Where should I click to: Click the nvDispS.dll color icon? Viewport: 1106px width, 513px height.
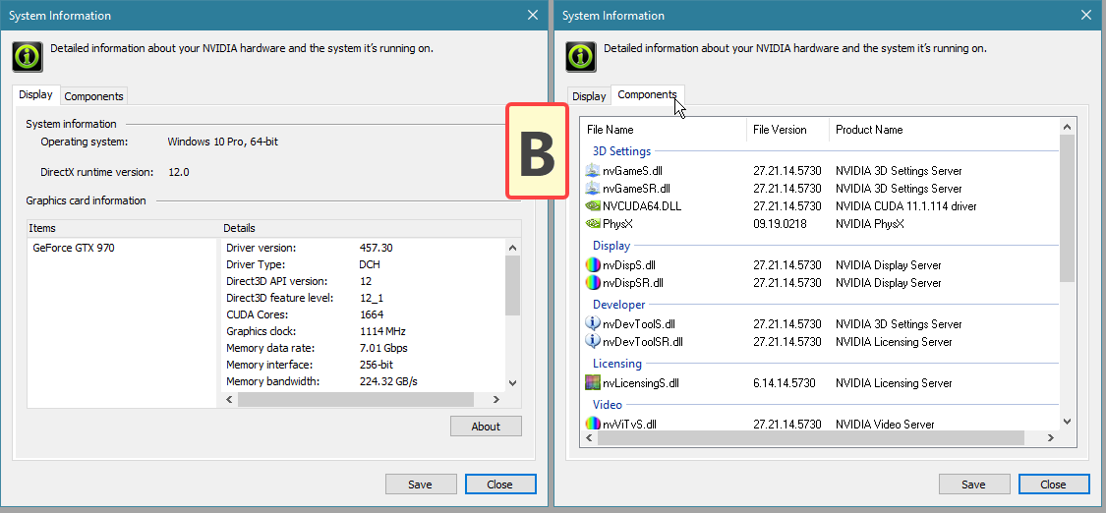tap(593, 265)
